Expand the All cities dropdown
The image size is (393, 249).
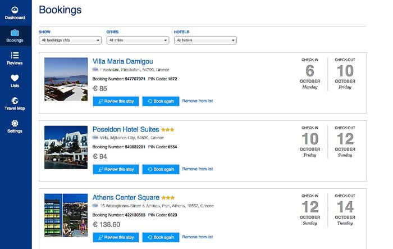138,40
